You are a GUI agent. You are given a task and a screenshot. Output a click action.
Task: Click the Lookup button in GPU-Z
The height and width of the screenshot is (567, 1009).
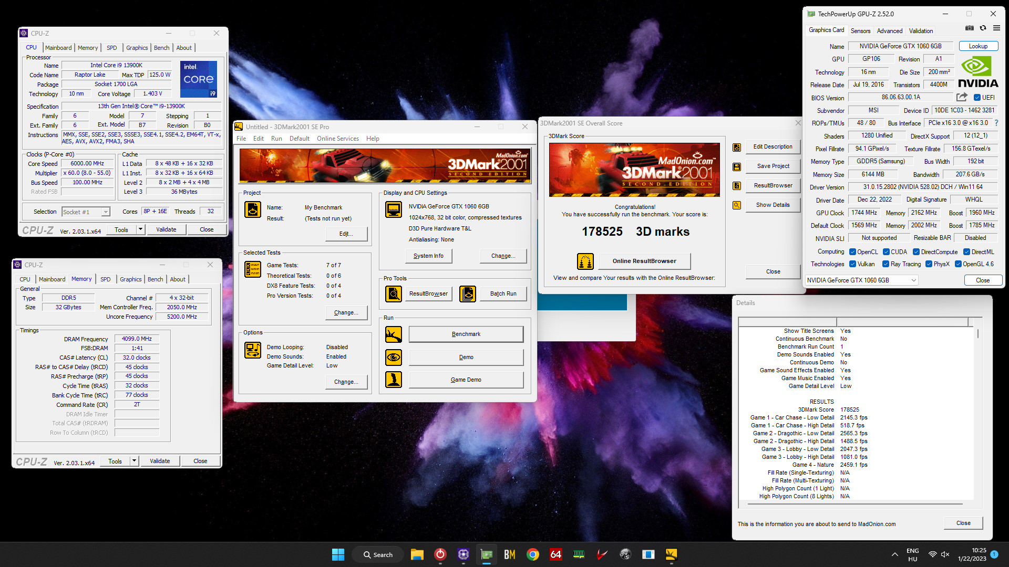pos(978,46)
